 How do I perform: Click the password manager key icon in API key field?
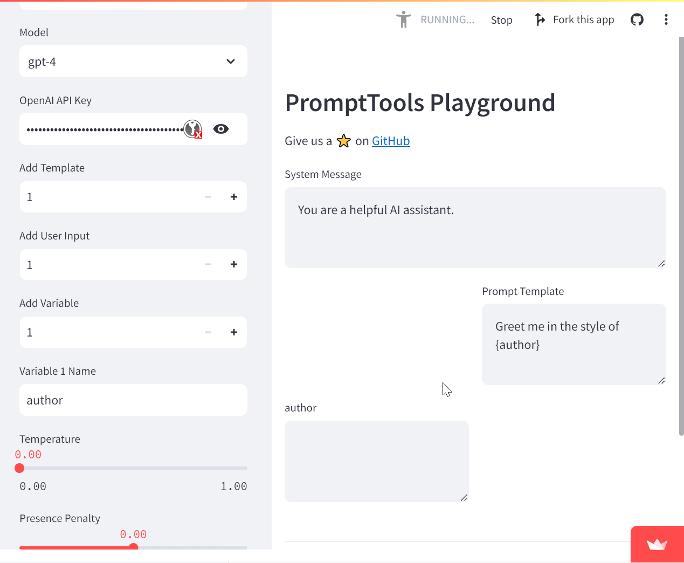[193, 129]
